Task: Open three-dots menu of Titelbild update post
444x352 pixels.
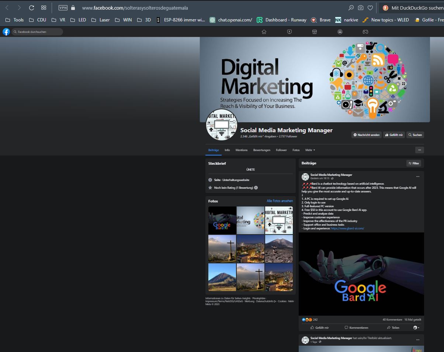Action: click(418, 340)
